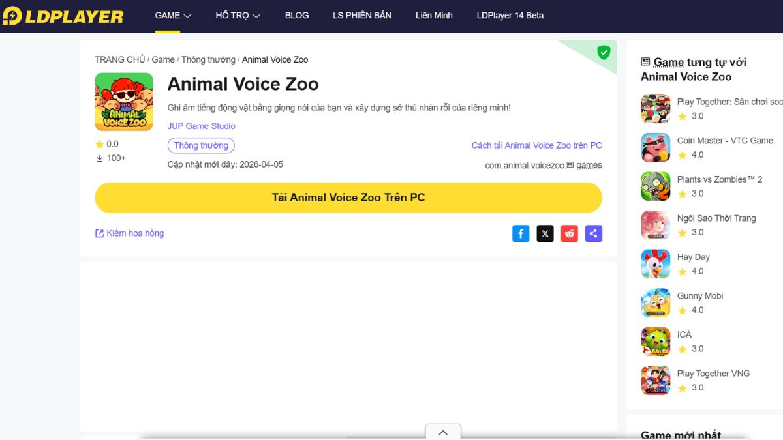
Task: Click the games link beside the package name
Action: coord(589,165)
